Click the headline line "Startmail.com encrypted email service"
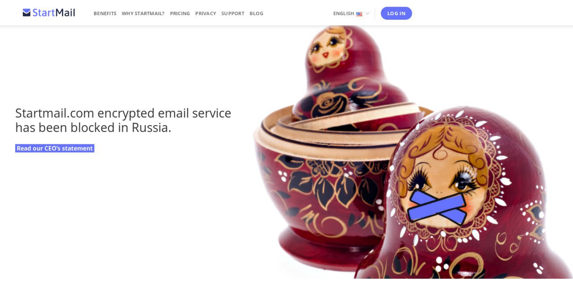573x281 pixels. point(123,113)
